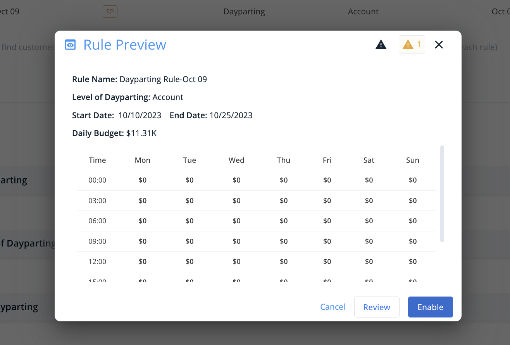
Task: Click the Rule Preview title text
Action: click(x=125, y=45)
